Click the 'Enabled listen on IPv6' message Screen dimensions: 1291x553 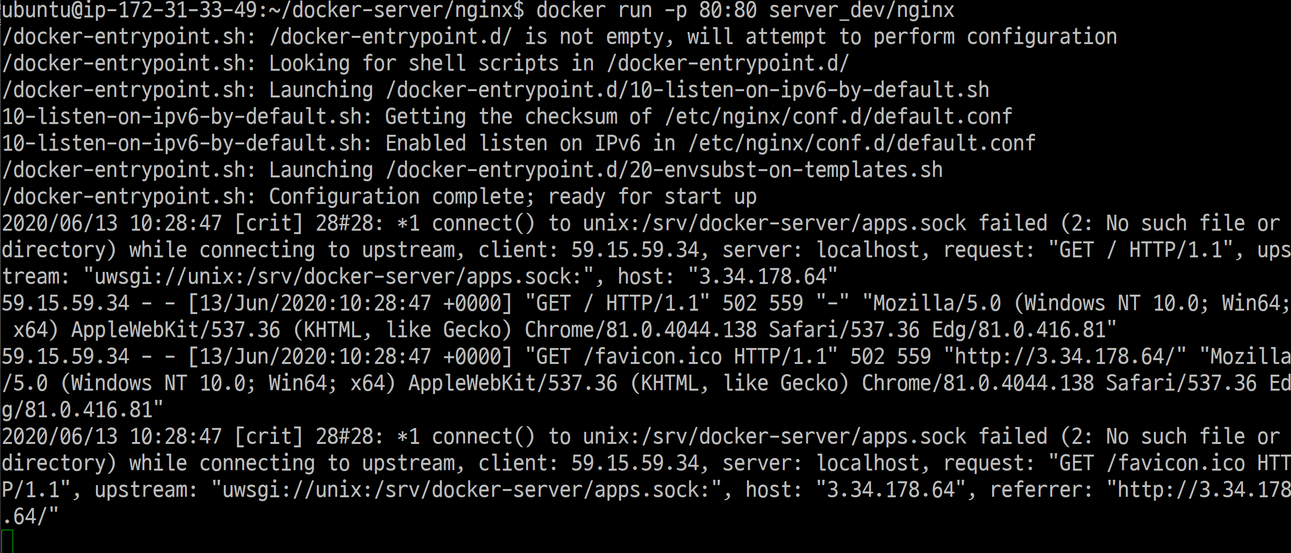tap(512, 144)
